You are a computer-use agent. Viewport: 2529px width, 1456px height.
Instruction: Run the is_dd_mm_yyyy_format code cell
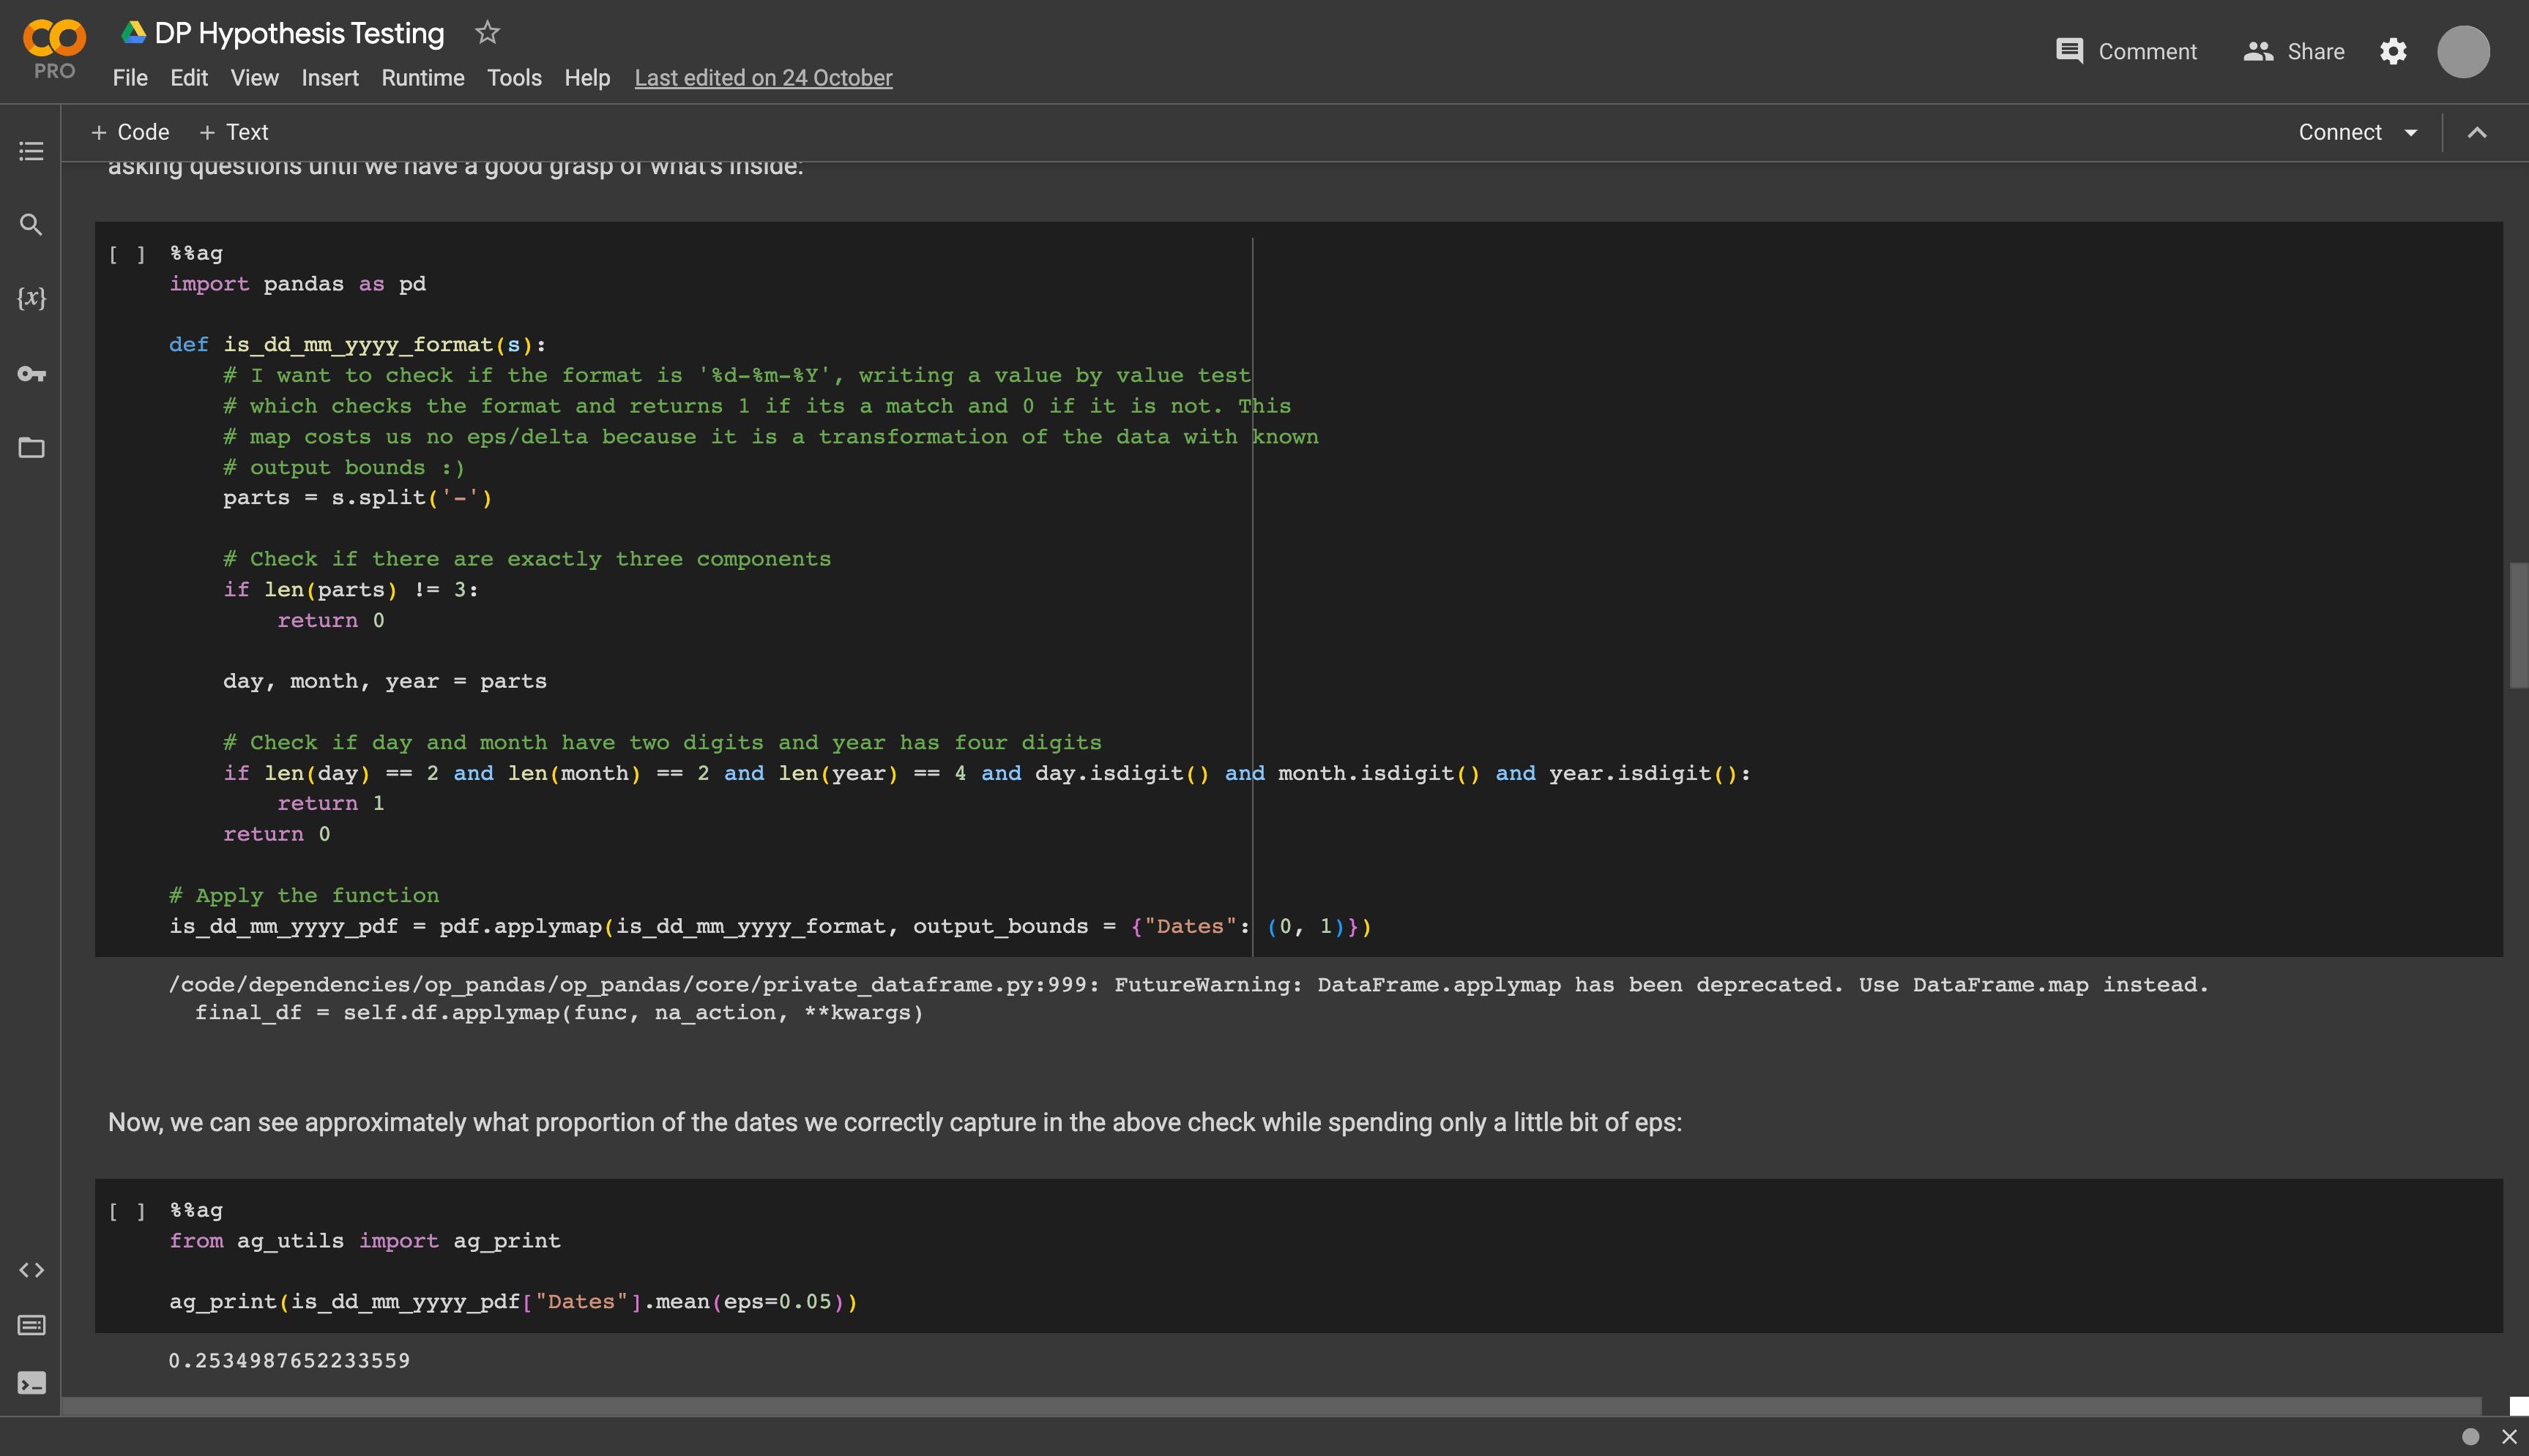pos(127,254)
